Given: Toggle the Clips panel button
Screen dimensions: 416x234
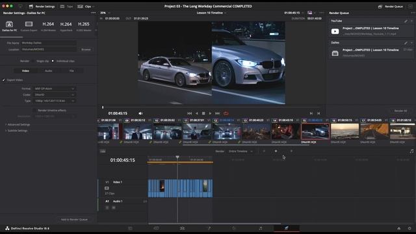Looking at the screenshot, I should [84, 6].
